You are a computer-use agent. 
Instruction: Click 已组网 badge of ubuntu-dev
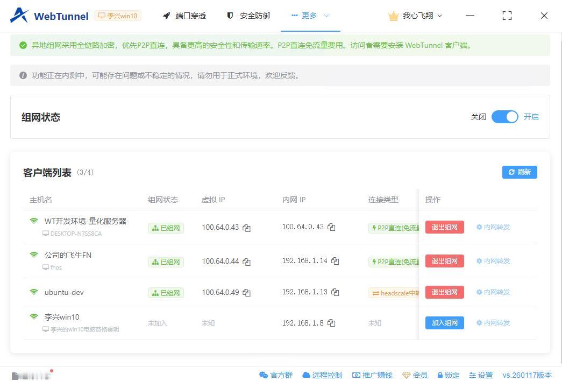pos(166,293)
